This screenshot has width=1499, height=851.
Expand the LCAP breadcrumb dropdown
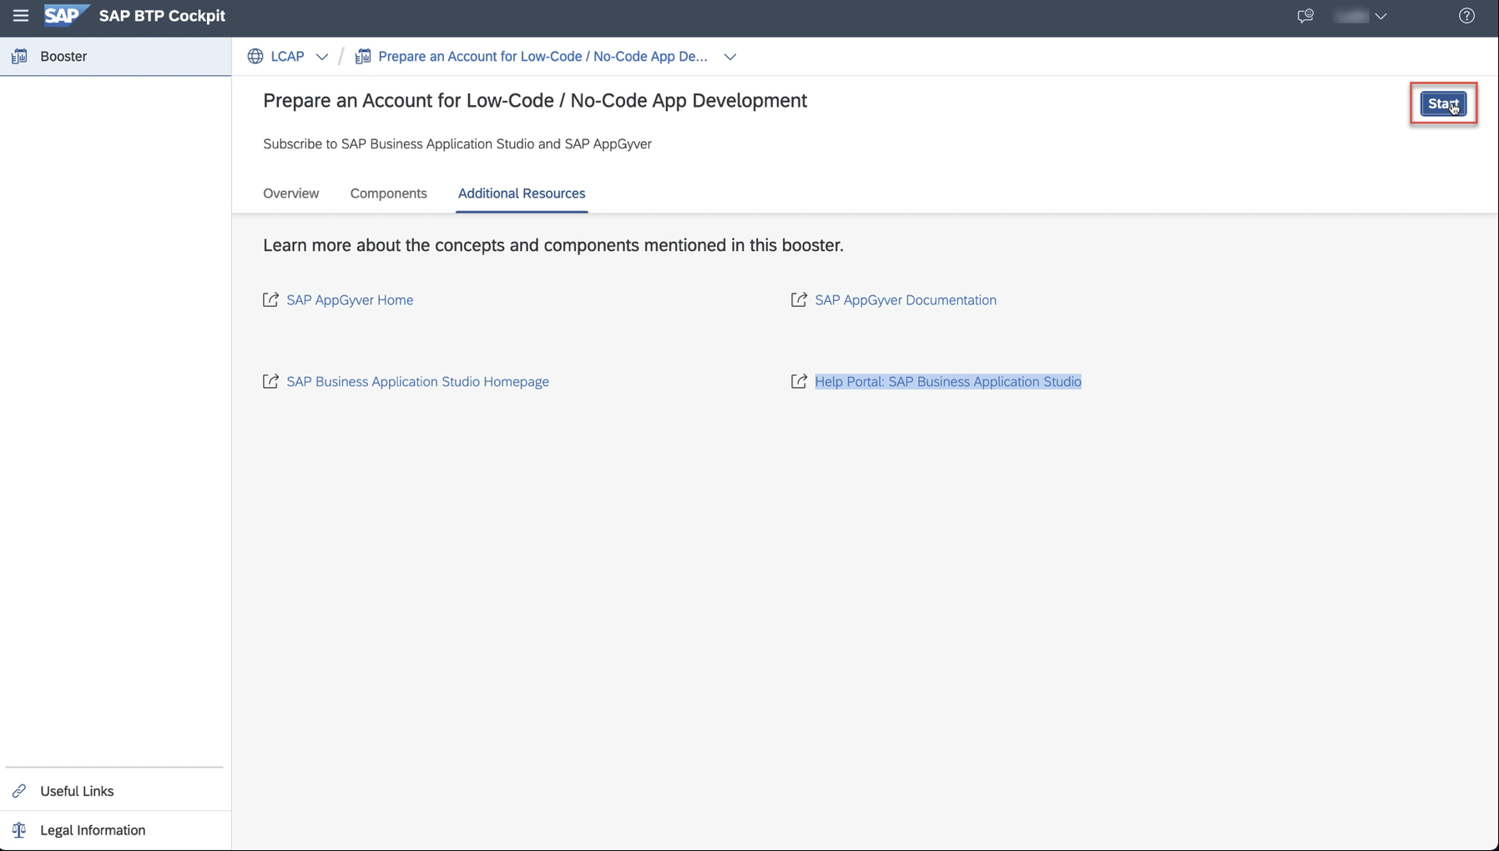tap(322, 57)
